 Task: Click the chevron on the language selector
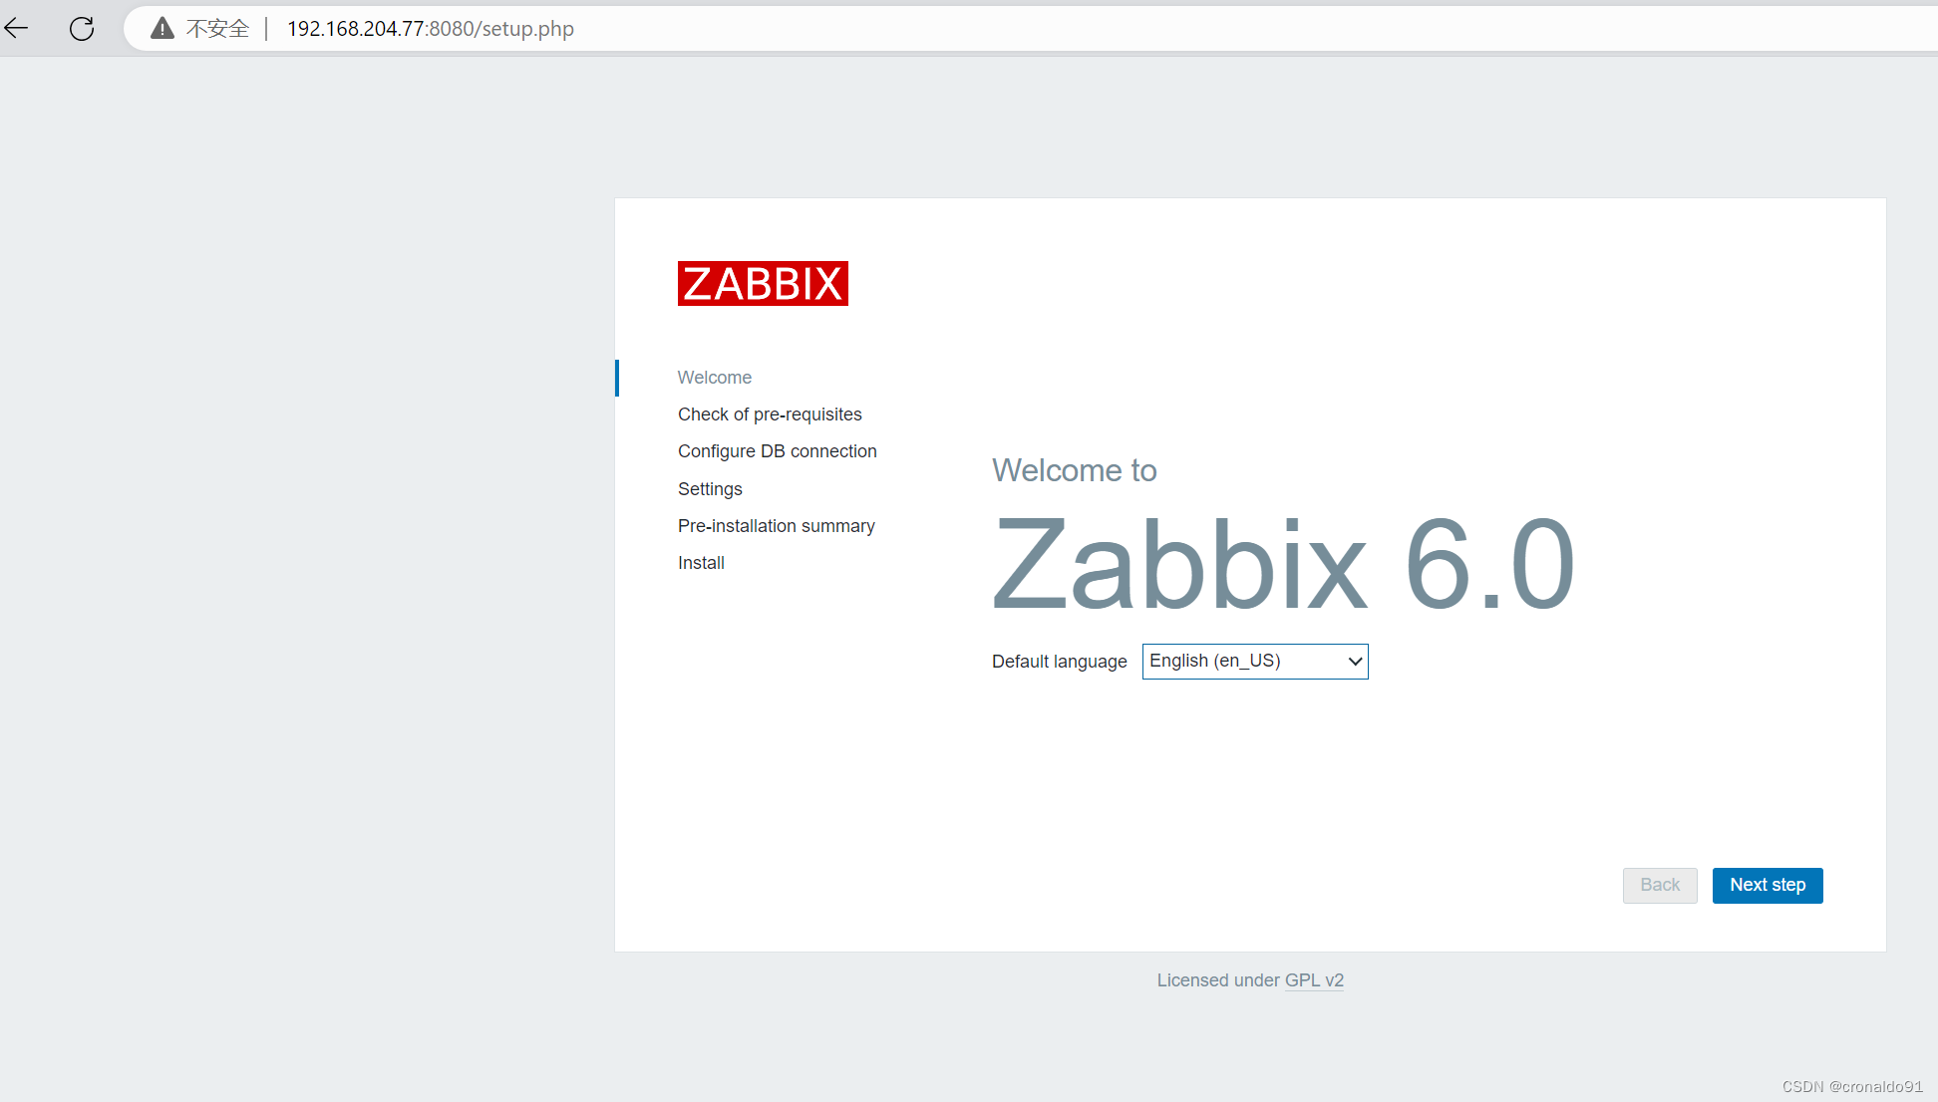pos(1354,661)
